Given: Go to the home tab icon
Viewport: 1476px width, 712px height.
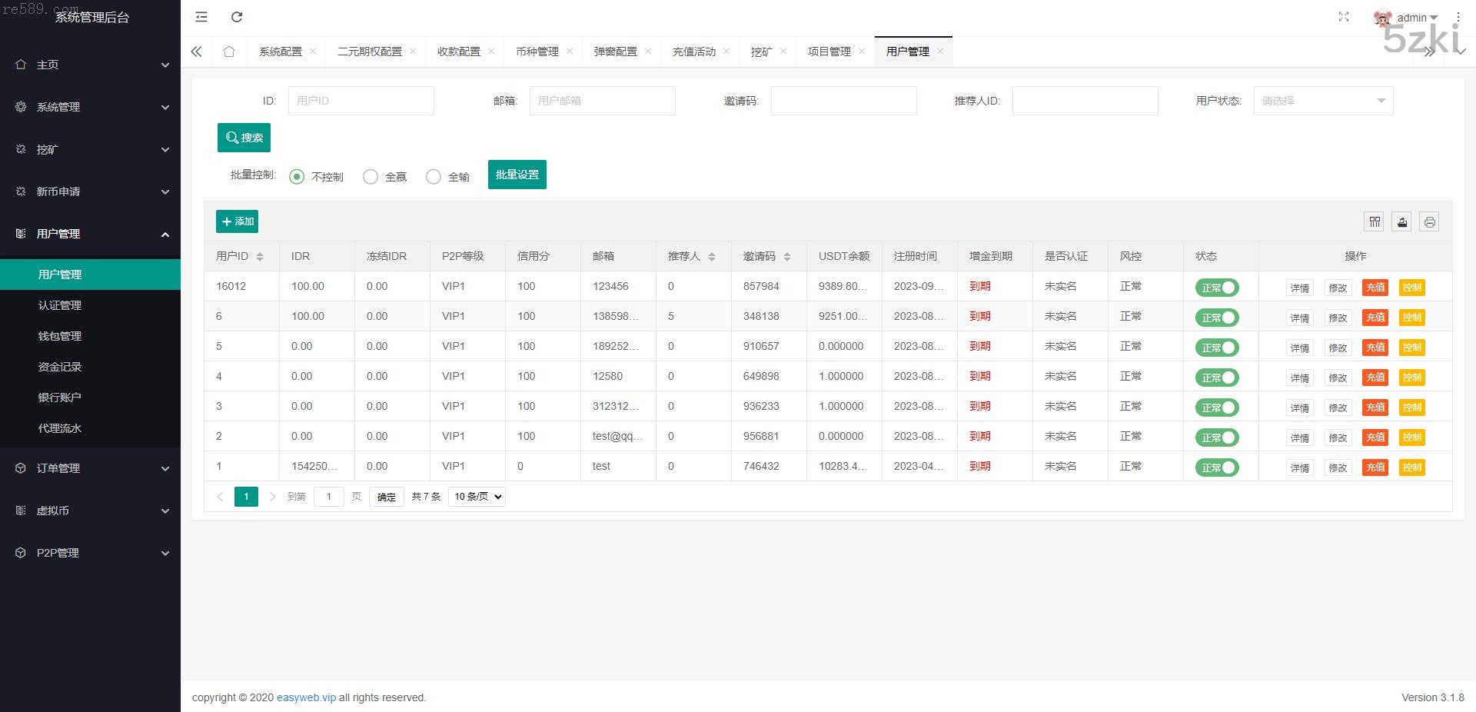Looking at the screenshot, I should click(x=229, y=52).
